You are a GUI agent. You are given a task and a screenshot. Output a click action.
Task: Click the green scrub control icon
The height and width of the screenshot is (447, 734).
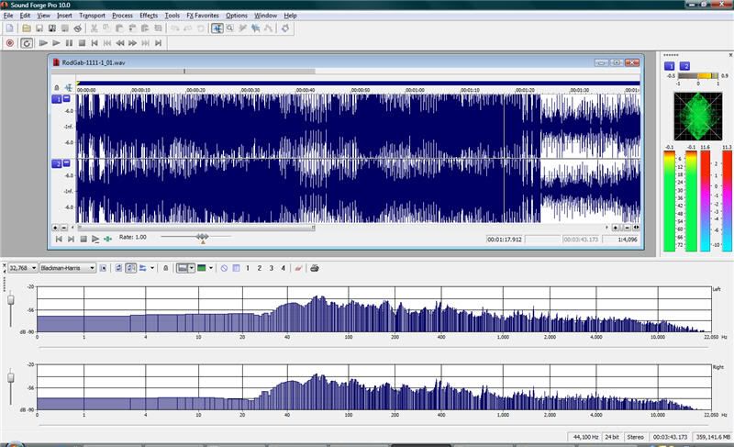pos(107,239)
